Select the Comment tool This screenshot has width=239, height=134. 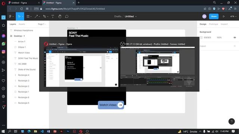66,16
